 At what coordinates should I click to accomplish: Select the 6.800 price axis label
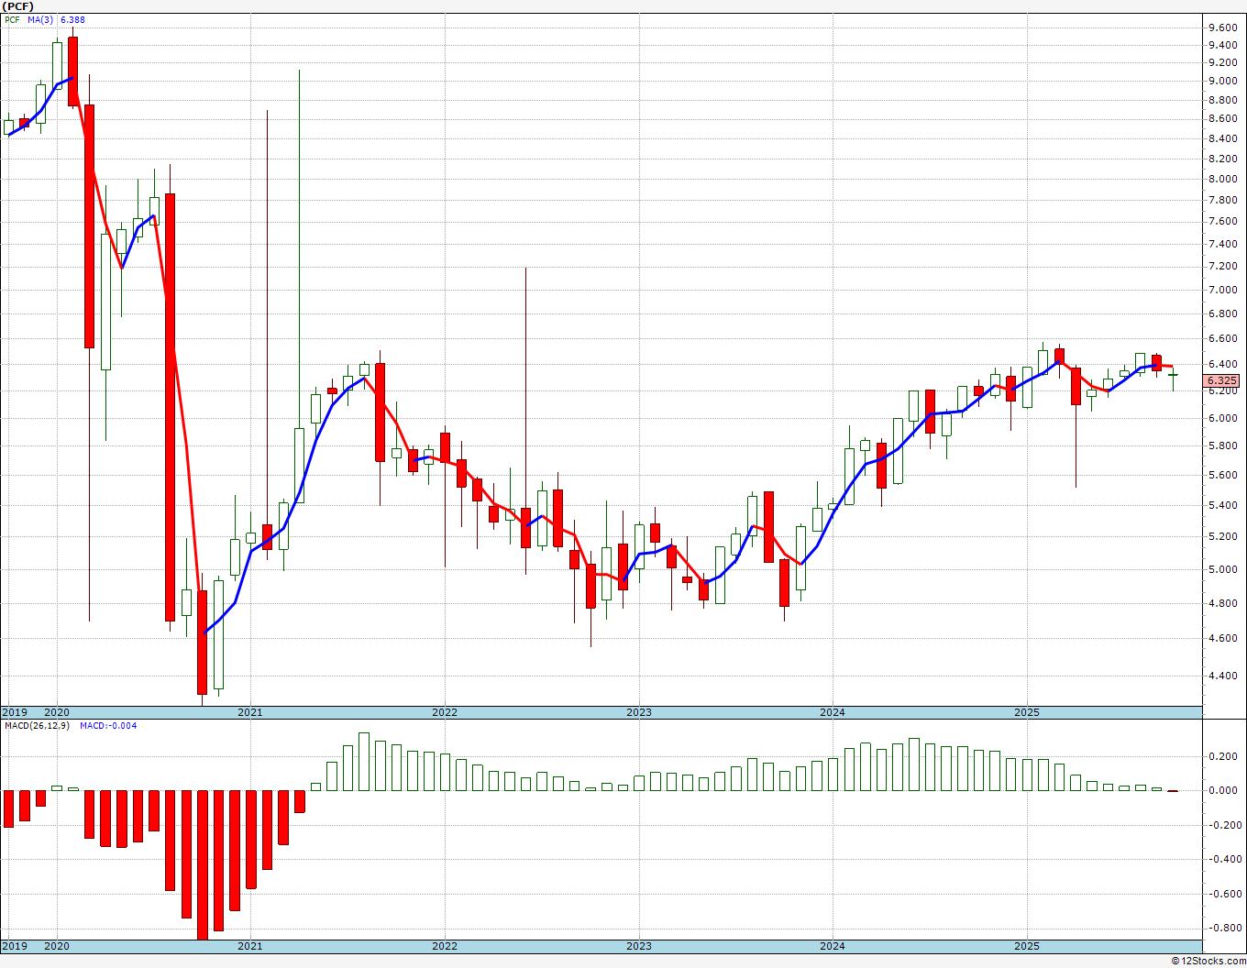(1222, 314)
